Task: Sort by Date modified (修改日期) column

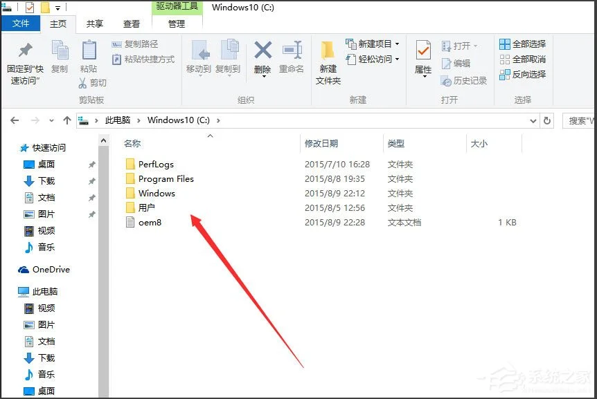Action: pos(321,143)
